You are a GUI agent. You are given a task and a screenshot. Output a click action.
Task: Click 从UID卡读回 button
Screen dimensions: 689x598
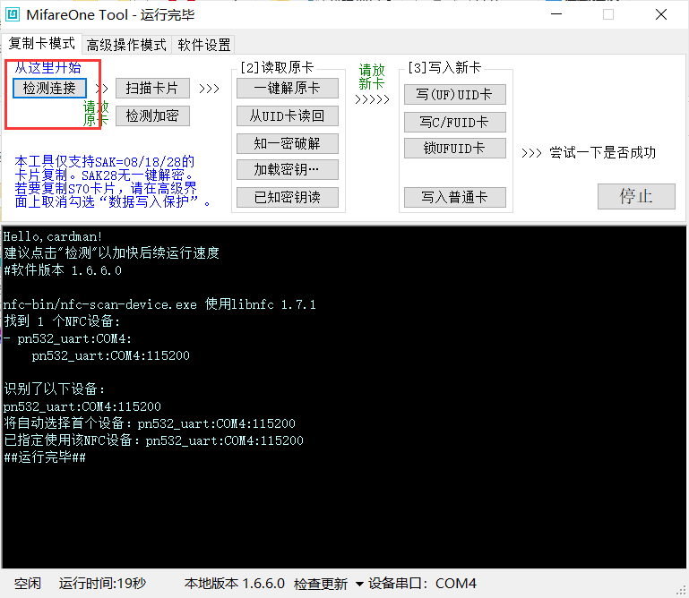pyautogui.click(x=288, y=115)
